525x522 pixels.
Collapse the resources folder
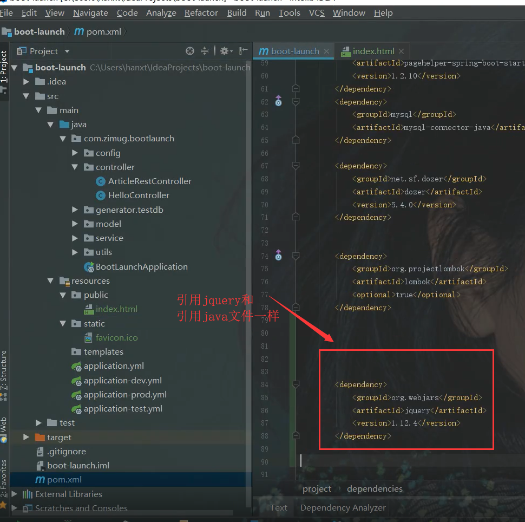pos(50,281)
